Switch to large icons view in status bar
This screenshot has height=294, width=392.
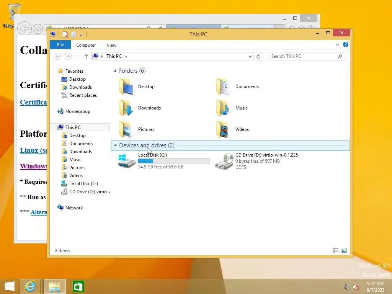[x=344, y=250]
